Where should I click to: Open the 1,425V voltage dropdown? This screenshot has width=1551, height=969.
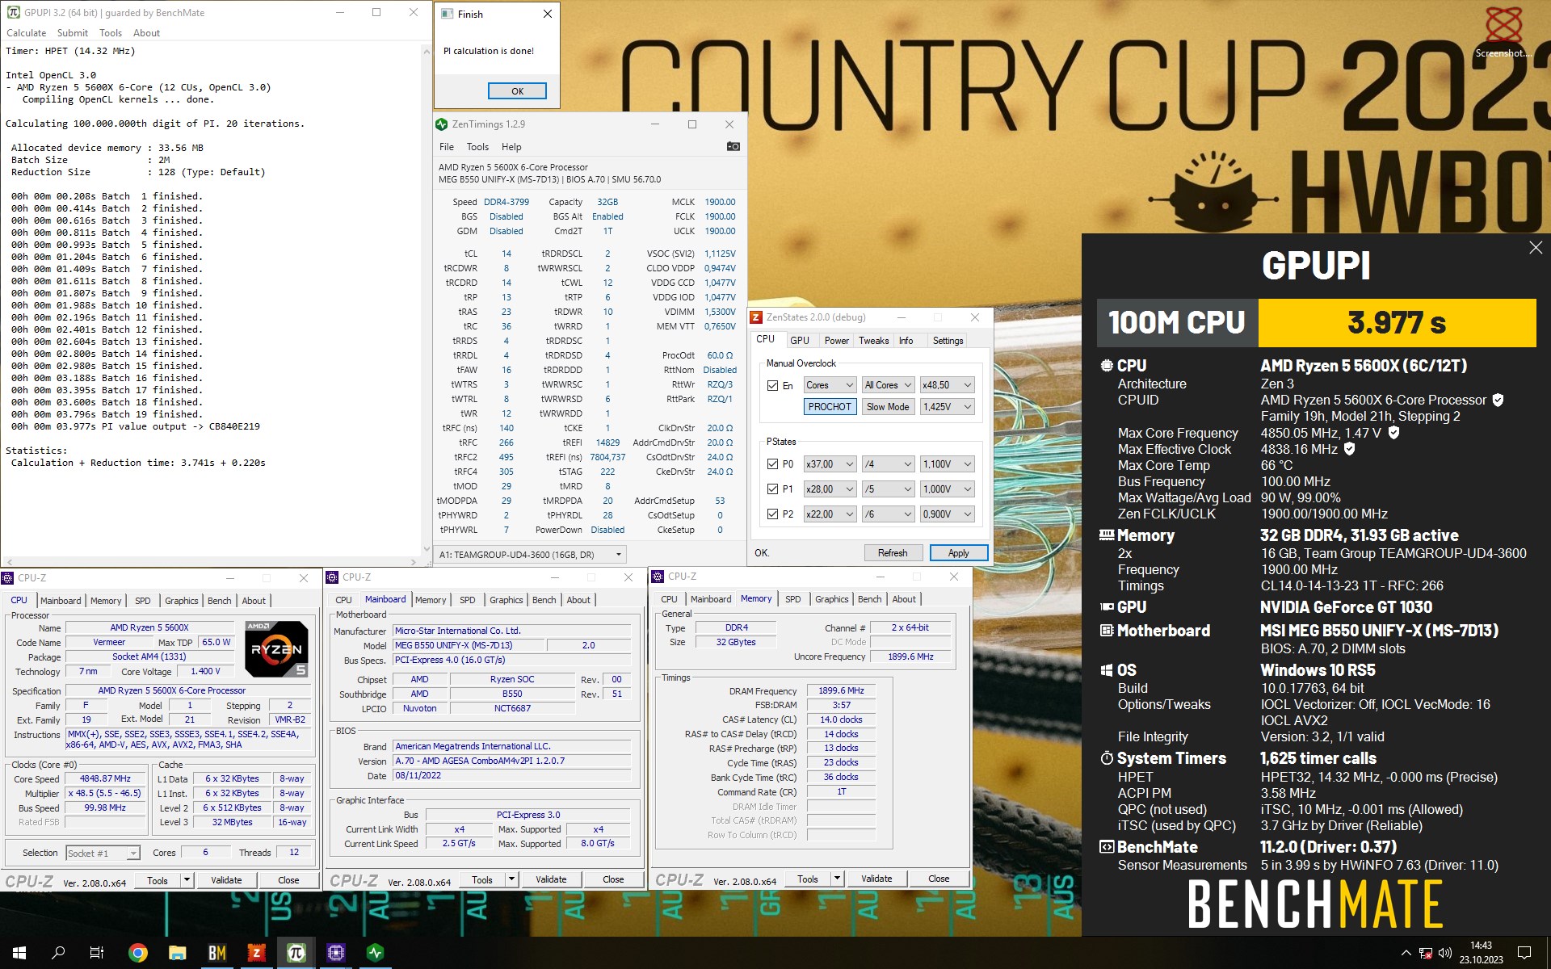947,406
